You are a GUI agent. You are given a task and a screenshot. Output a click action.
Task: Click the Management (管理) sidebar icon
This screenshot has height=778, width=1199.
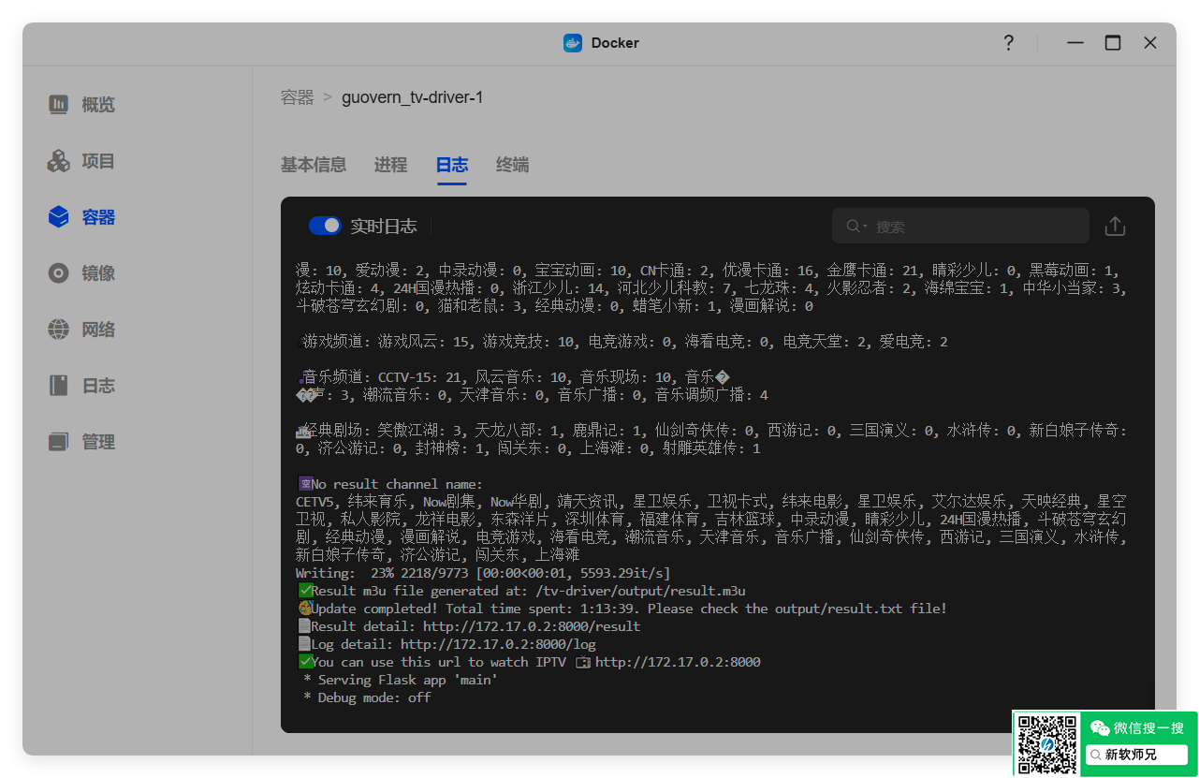59,442
